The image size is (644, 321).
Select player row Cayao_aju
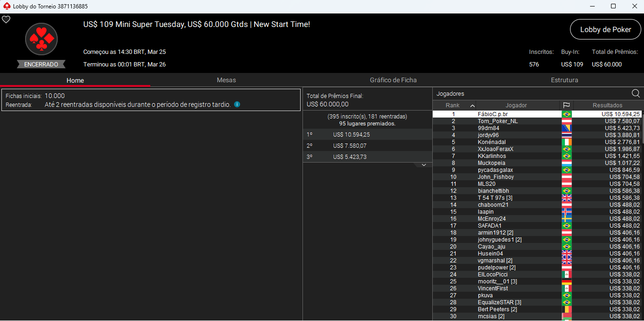(x=537, y=247)
